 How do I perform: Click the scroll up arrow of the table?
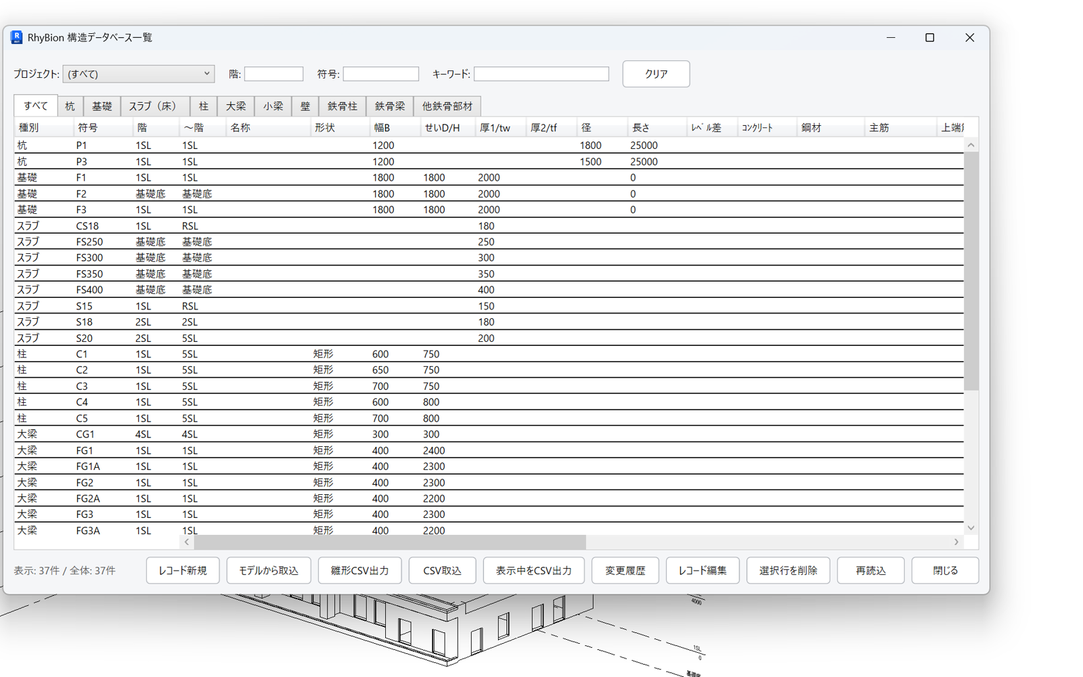point(971,145)
